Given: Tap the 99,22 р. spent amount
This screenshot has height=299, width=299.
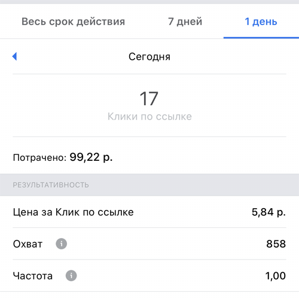Looking at the screenshot, I should point(91,157).
